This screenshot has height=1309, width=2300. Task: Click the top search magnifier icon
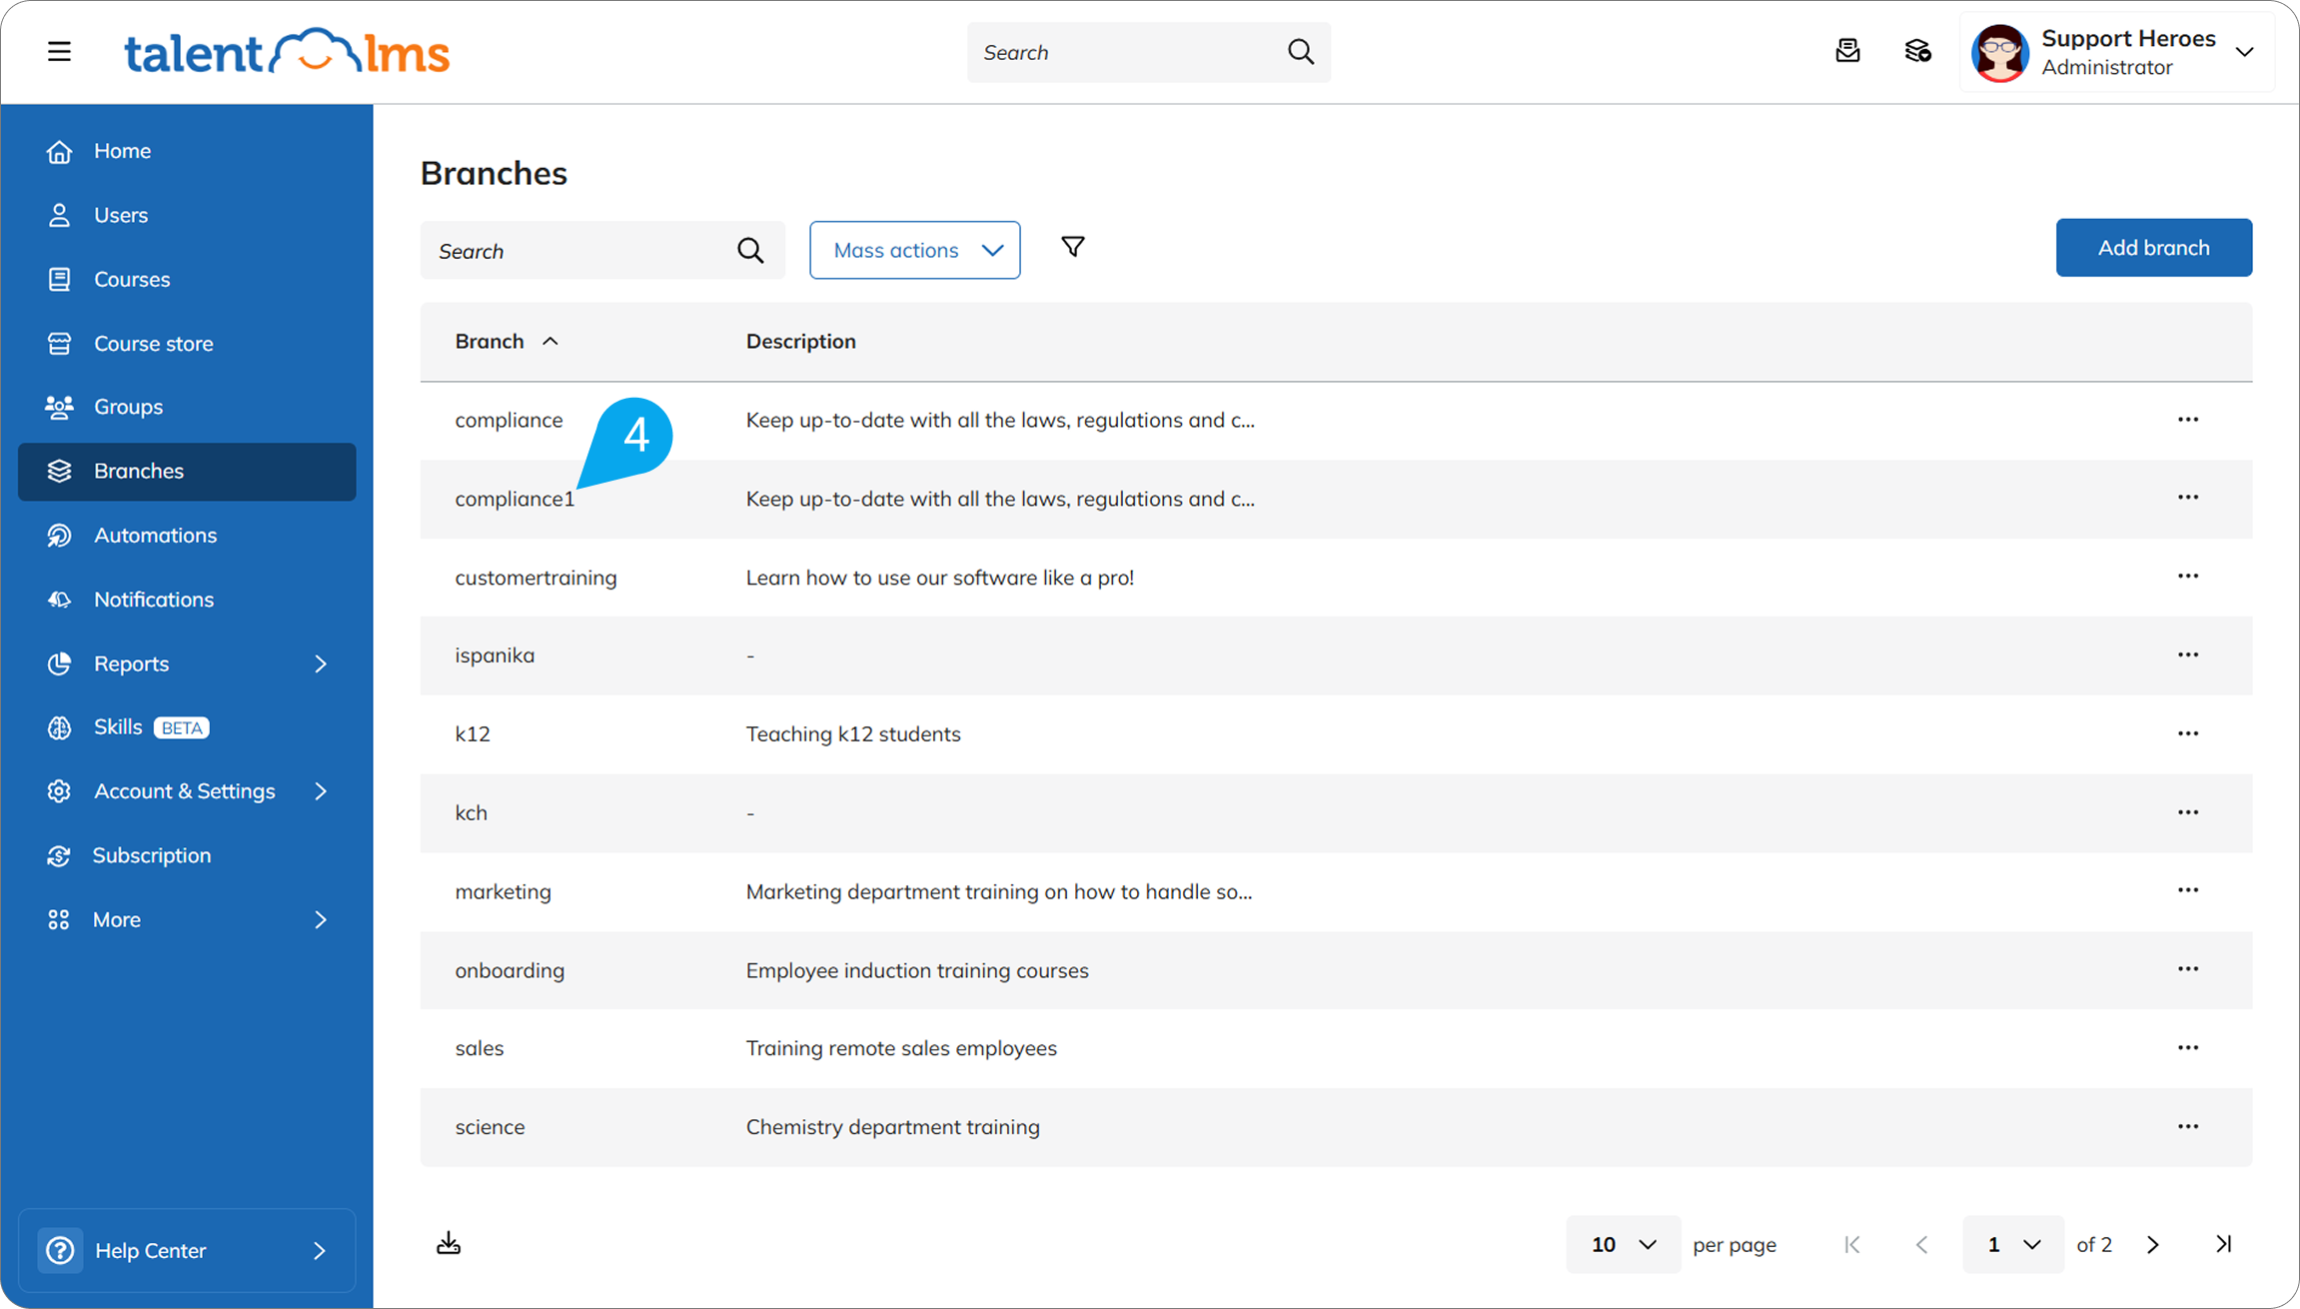(x=1300, y=52)
